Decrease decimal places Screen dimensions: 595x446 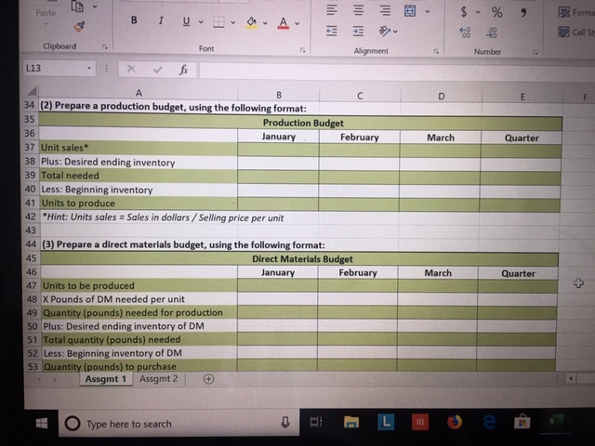click(492, 33)
